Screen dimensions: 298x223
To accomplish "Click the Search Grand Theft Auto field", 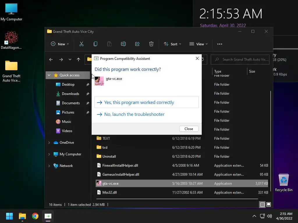I will [x=240, y=60].
